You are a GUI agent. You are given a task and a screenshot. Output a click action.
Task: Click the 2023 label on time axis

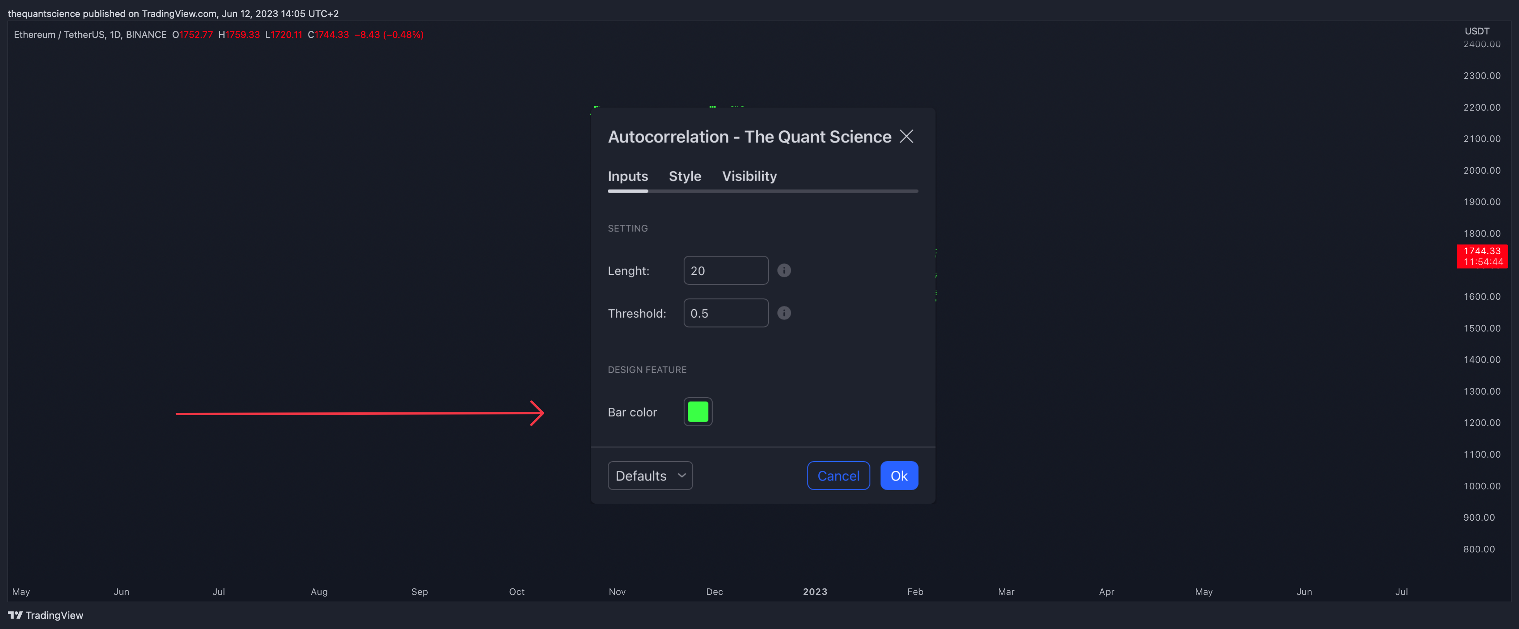coord(814,591)
